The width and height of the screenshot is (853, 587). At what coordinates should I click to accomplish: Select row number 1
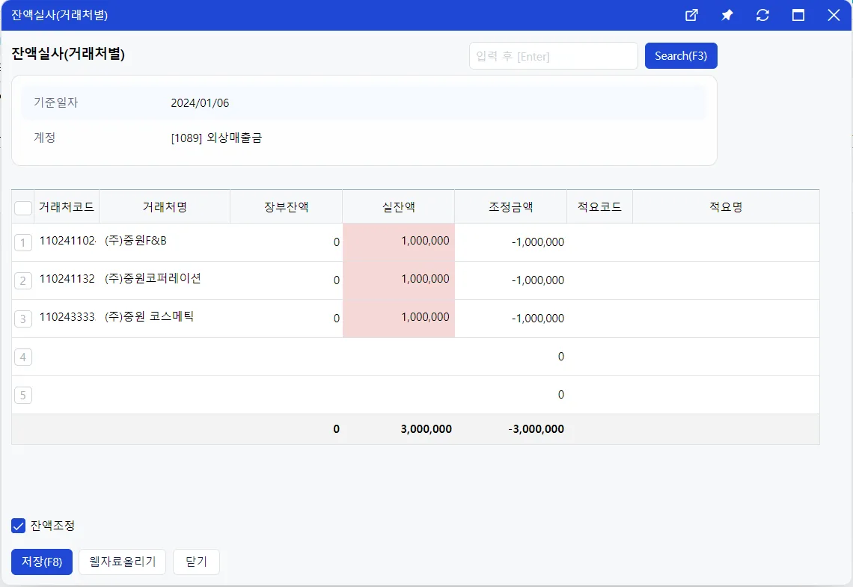(x=23, y=242)
